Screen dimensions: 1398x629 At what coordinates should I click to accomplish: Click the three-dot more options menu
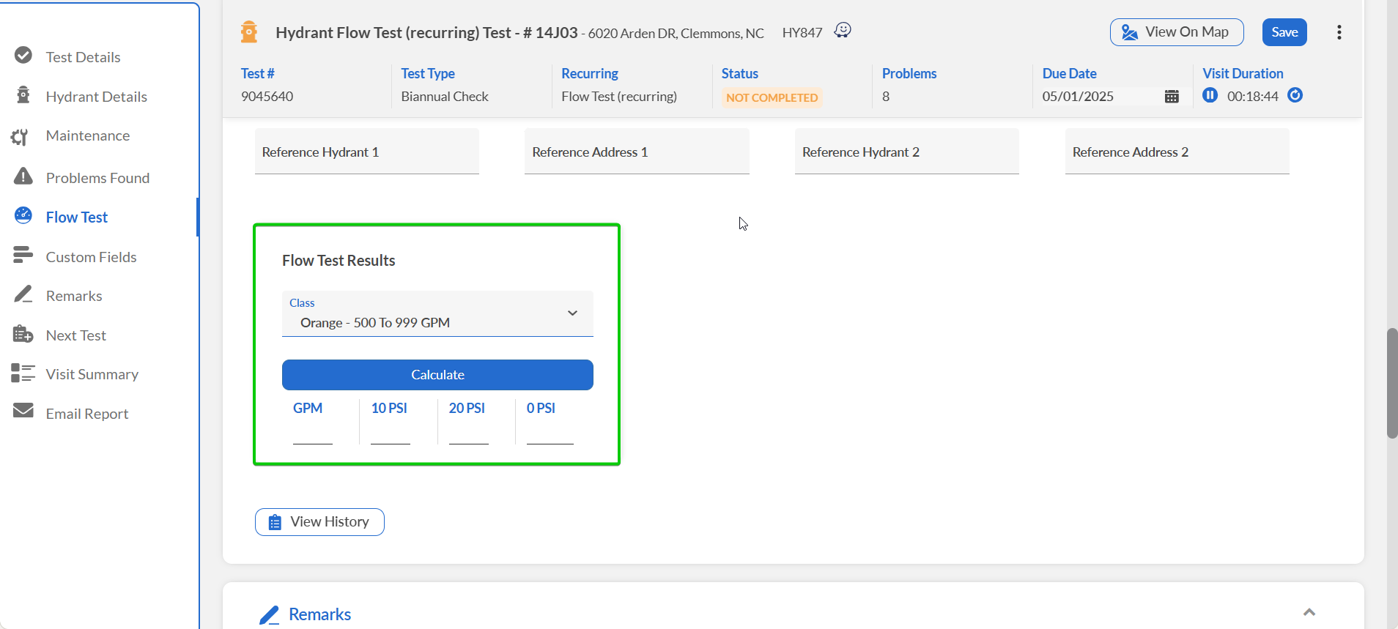pyautogui.click(x=1339, y=32)
